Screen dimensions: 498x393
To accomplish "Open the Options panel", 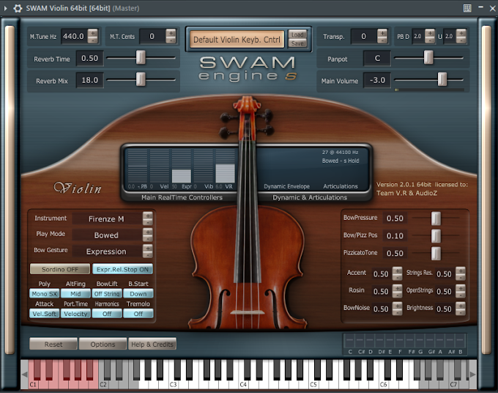I will click(x=103, y=344).
